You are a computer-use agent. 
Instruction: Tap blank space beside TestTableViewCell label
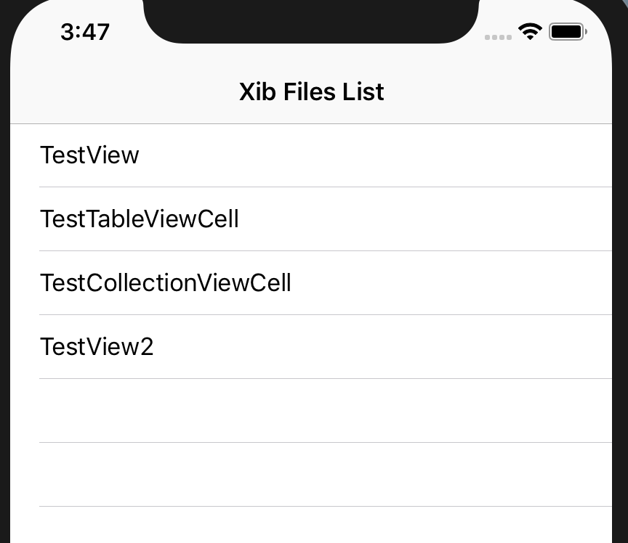click(425, 219)
